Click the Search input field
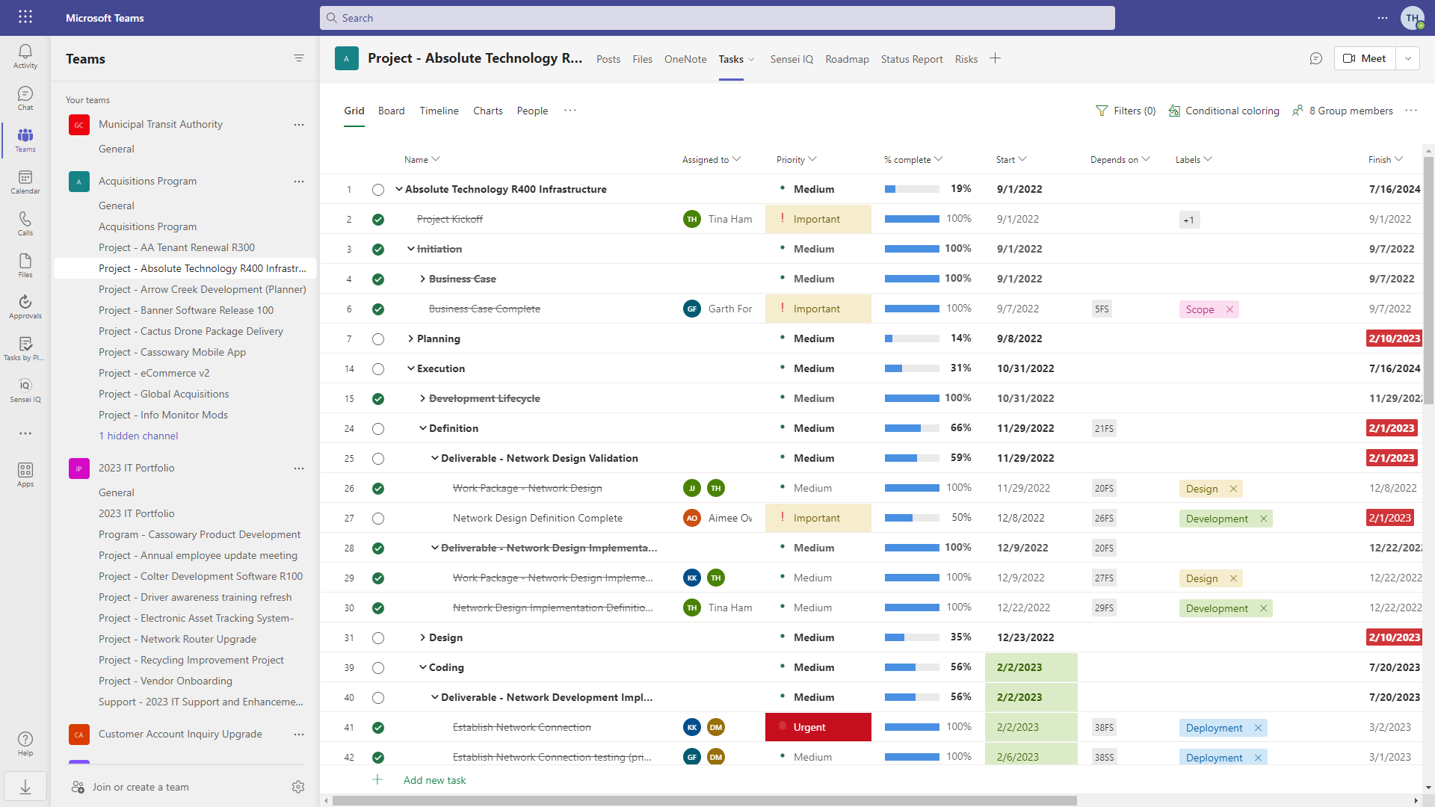 (717, 18)
